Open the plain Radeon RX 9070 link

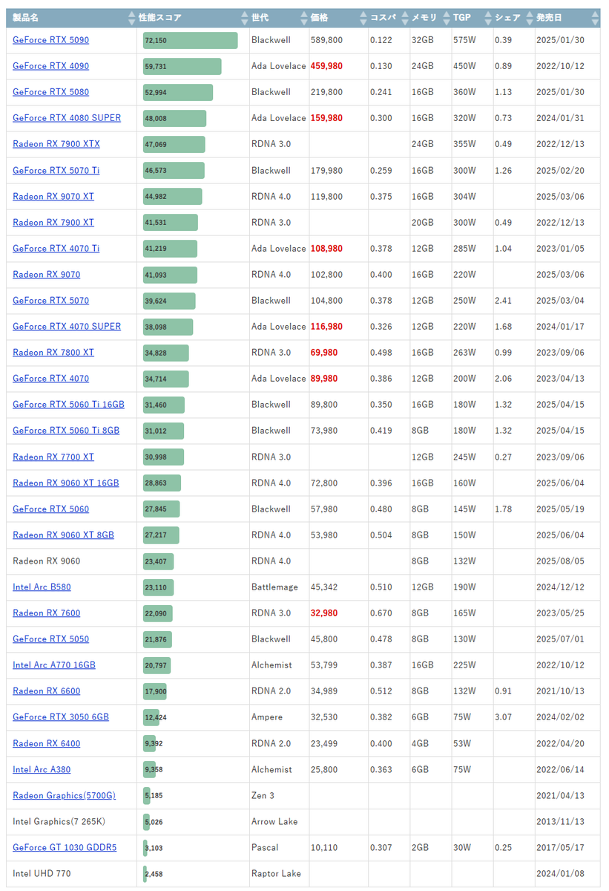click(x=47, y=275)
